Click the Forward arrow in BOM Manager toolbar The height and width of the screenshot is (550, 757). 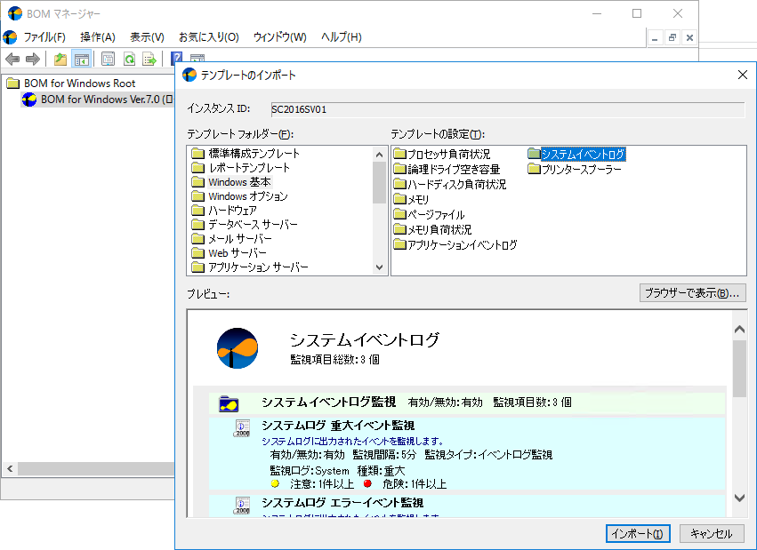[33, 60]
